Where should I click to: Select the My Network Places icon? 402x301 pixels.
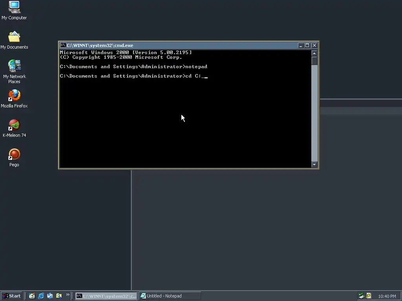tap(14, 71)
